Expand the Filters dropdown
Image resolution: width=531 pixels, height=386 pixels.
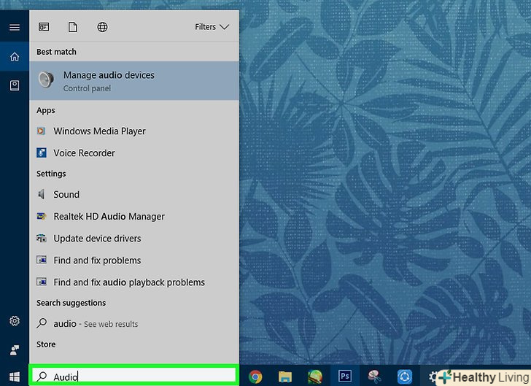(x=212, y=27)
